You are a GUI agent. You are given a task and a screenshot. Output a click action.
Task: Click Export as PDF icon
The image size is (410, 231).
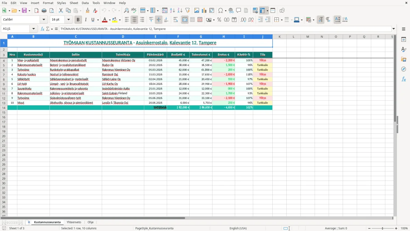click(x=37, y=11)
